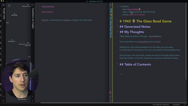Follow the [[Antifragility]] link
Viewport: 188px width, 106px height.
click(48, 12)
